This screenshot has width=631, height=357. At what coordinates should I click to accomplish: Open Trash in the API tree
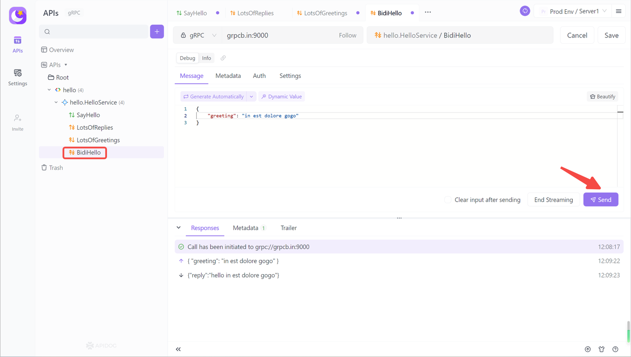tap(56, 168)
